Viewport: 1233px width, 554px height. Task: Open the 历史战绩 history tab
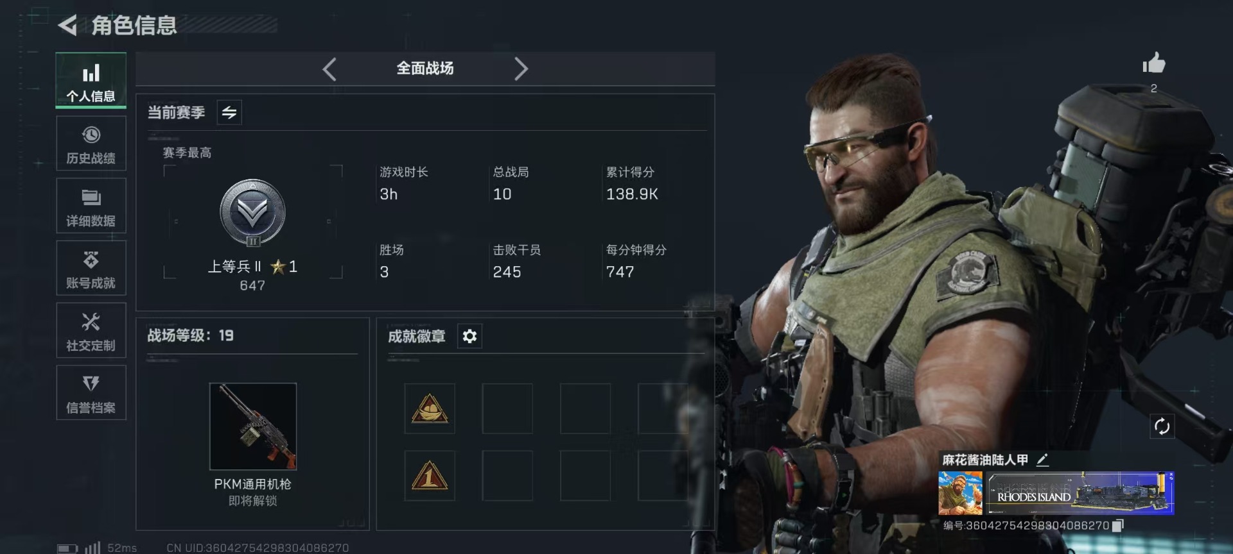(91, 144)
